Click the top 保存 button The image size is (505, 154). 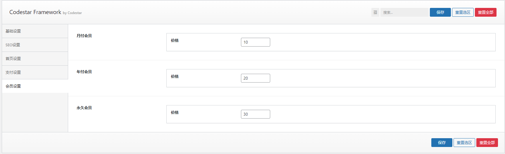(x=440, y=12)
